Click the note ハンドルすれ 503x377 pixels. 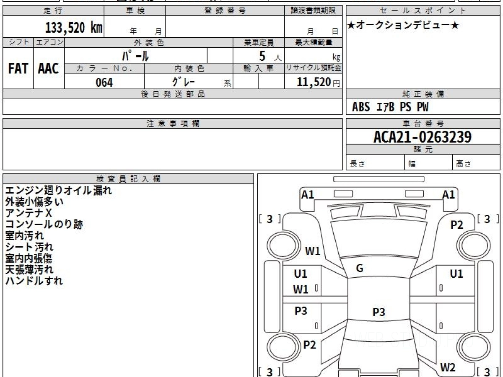pos(34,281)
